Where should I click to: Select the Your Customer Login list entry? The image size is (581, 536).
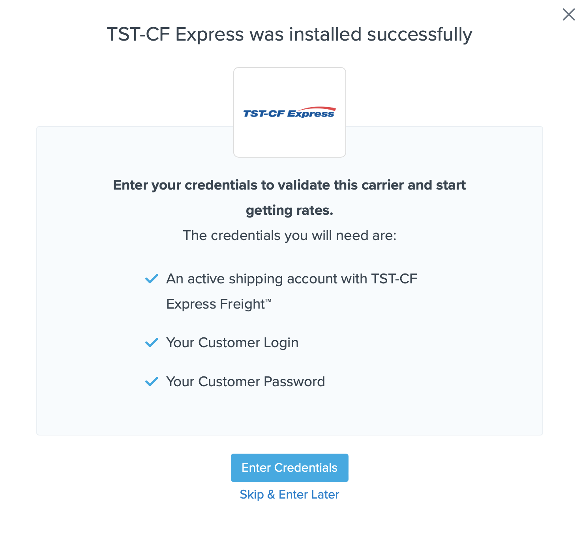tap(232, 342)
